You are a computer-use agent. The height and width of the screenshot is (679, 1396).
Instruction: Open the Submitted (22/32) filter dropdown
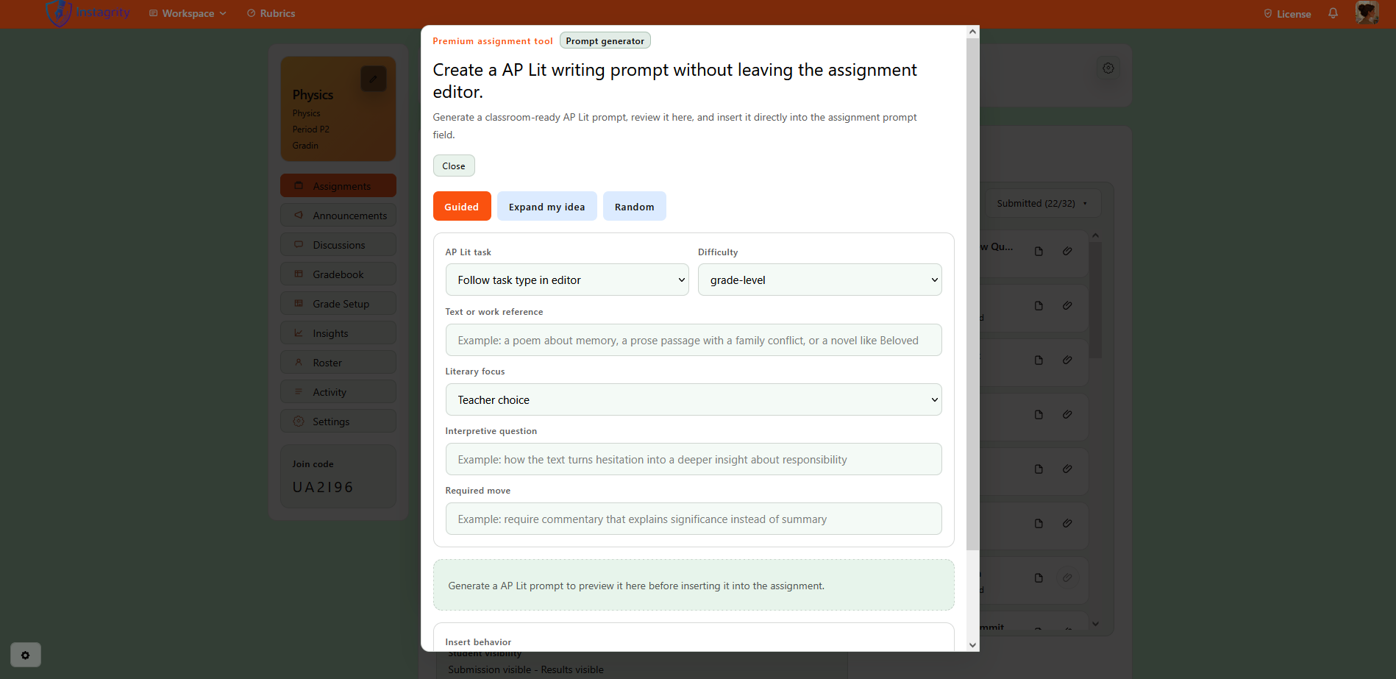pyautogui.click(x=1042, y=203)
